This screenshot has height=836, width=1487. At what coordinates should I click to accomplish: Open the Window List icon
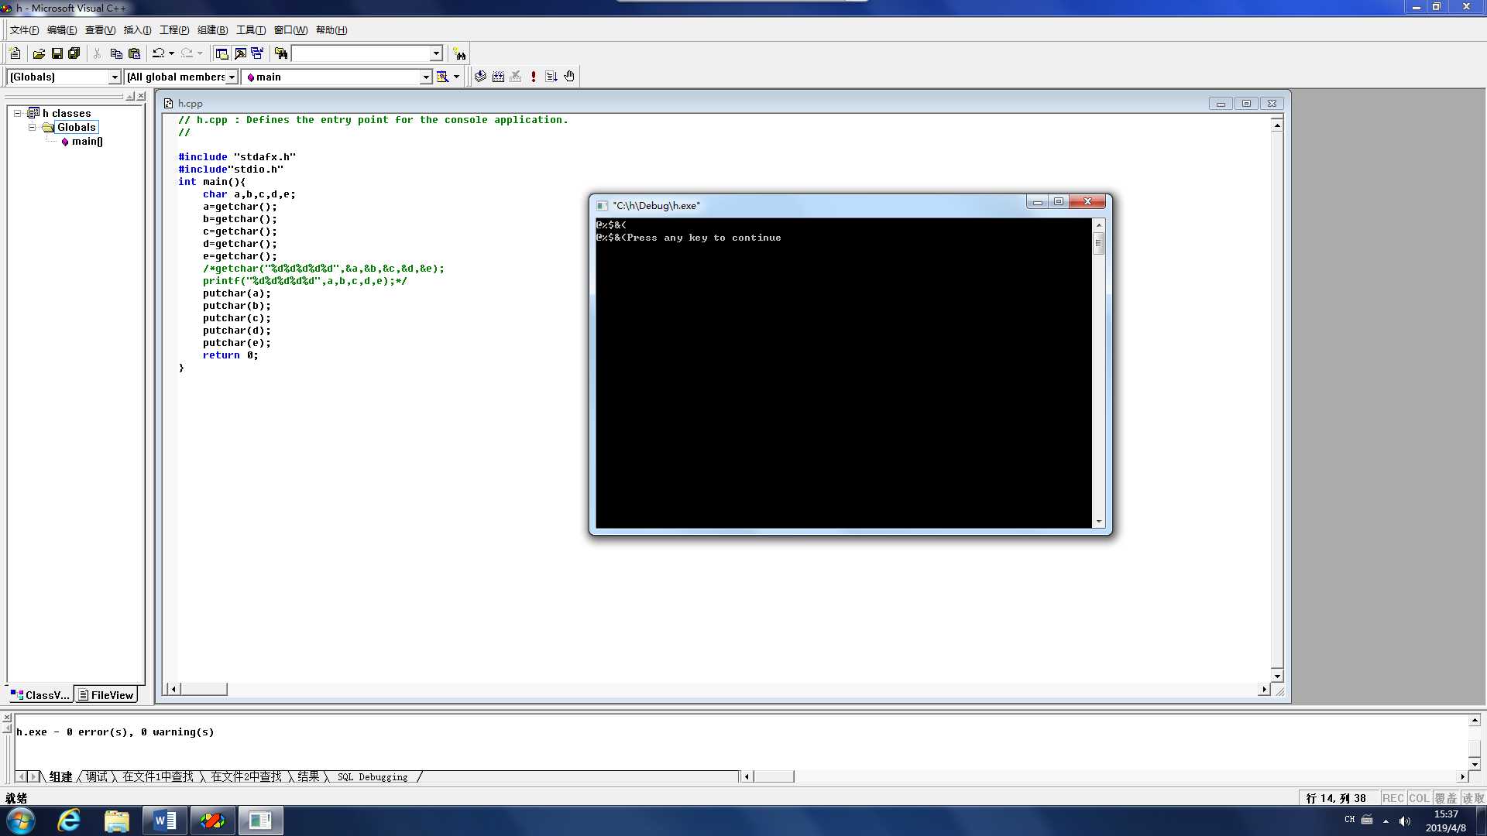[x=257, y=53]
